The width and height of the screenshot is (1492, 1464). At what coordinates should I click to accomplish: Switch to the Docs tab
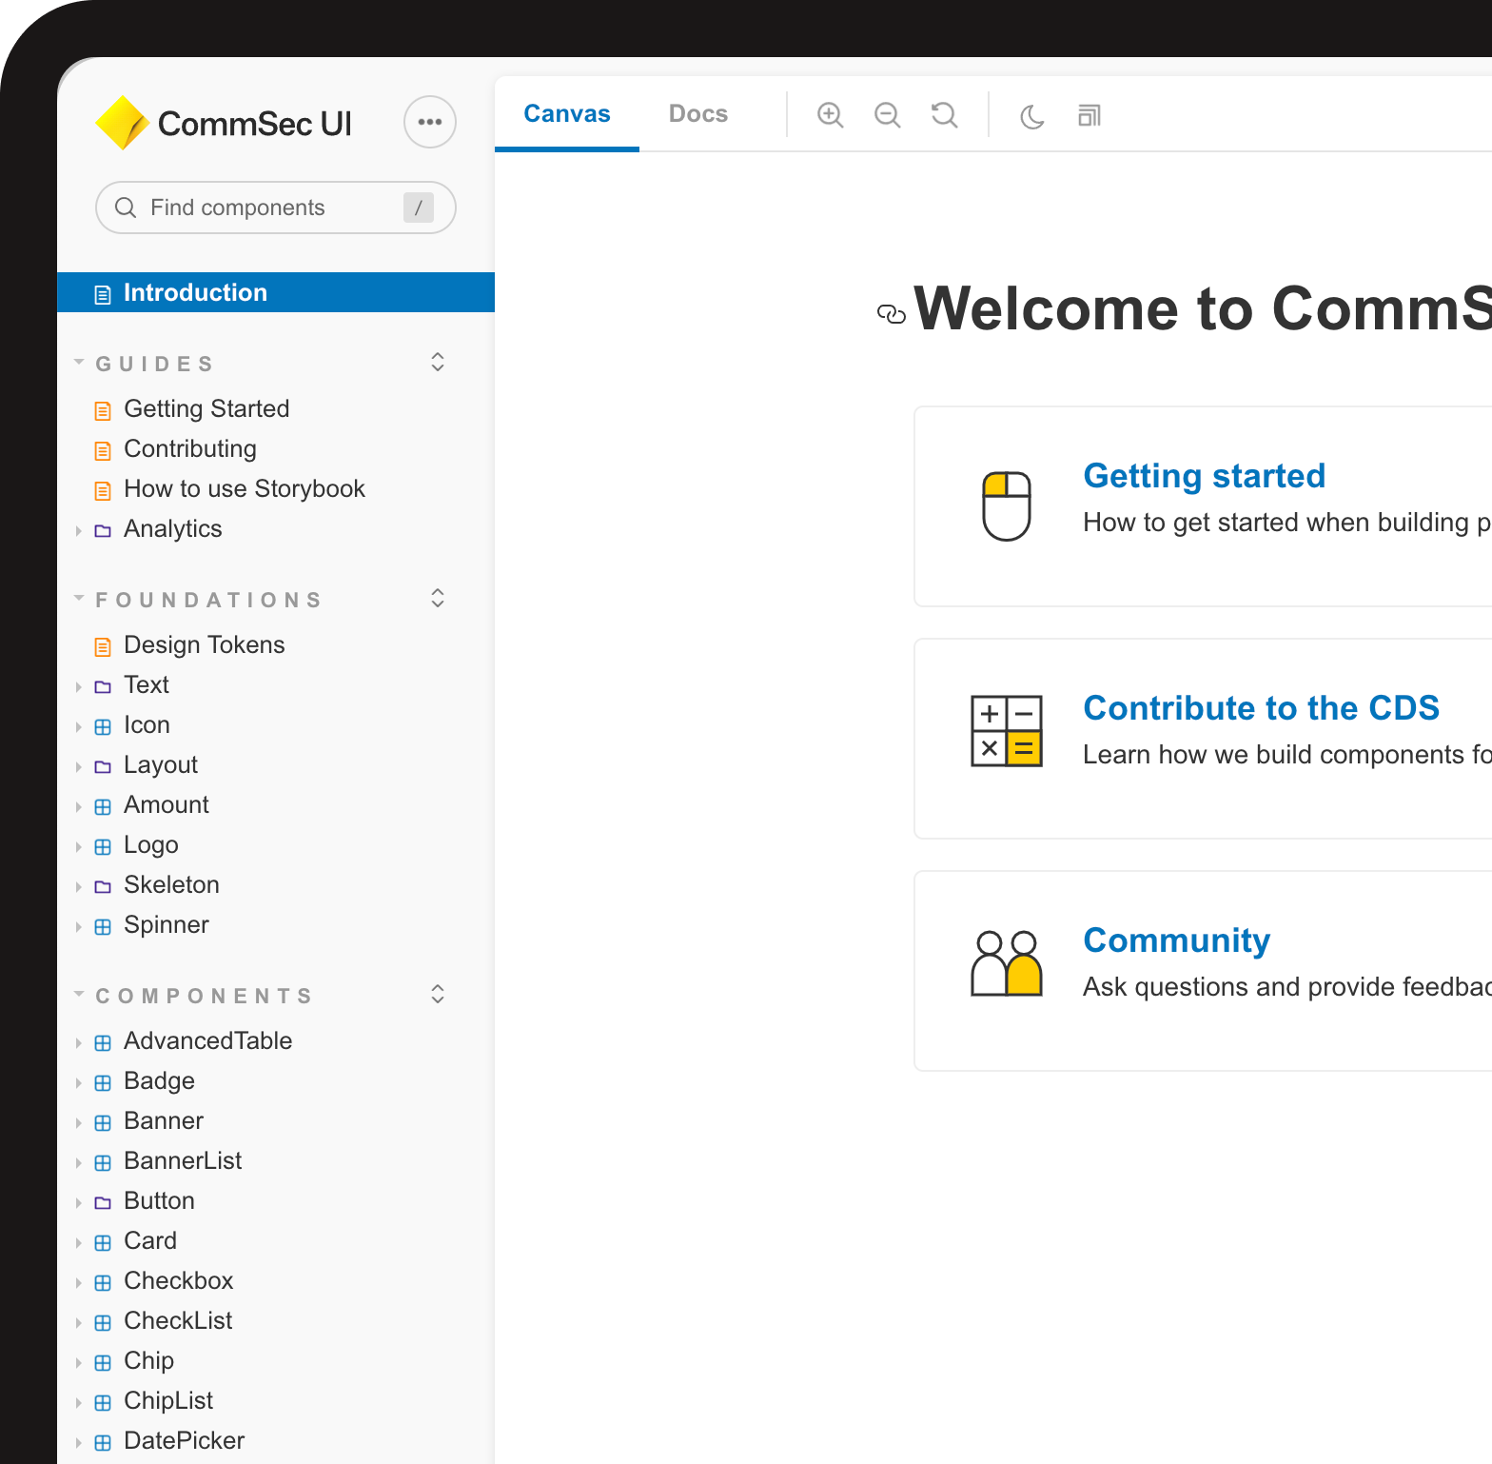[698, 113]
